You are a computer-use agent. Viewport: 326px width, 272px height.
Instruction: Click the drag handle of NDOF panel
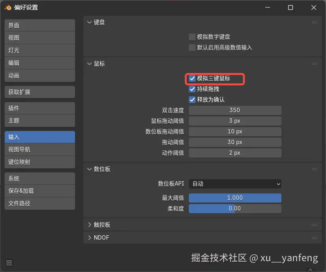pos(314,238)
